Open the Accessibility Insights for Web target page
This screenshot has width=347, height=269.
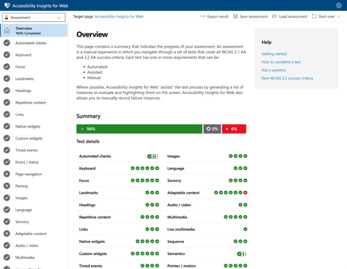coord(119,16)
